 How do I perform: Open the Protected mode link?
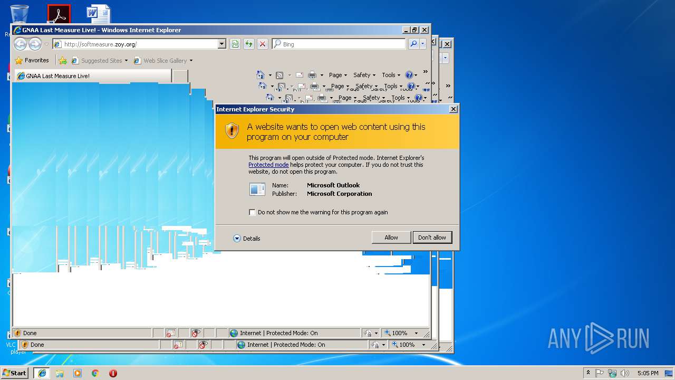click(268, 165)
